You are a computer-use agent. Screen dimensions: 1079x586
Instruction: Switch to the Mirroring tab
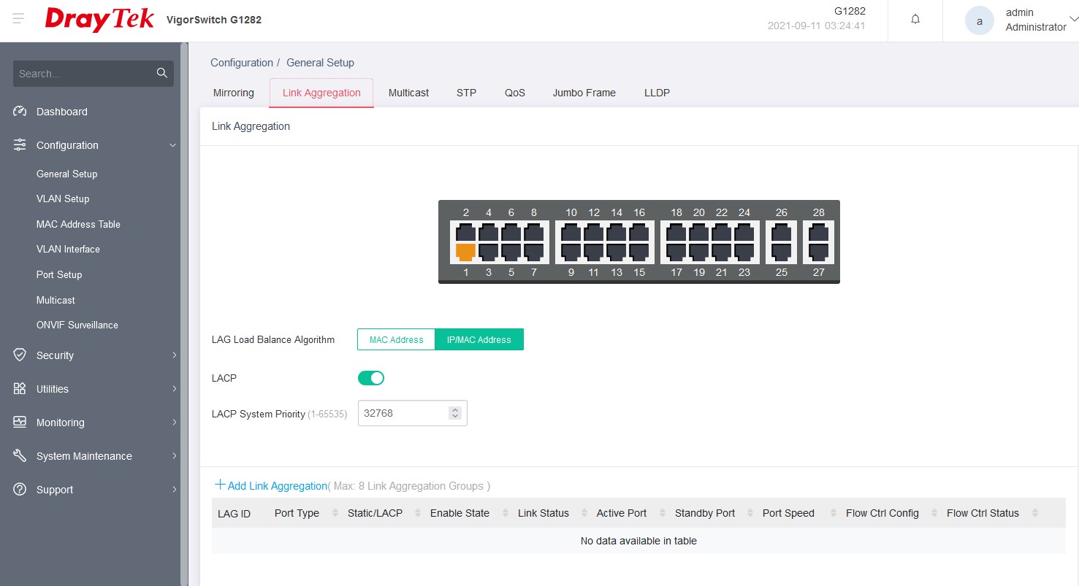click(234, 93)
